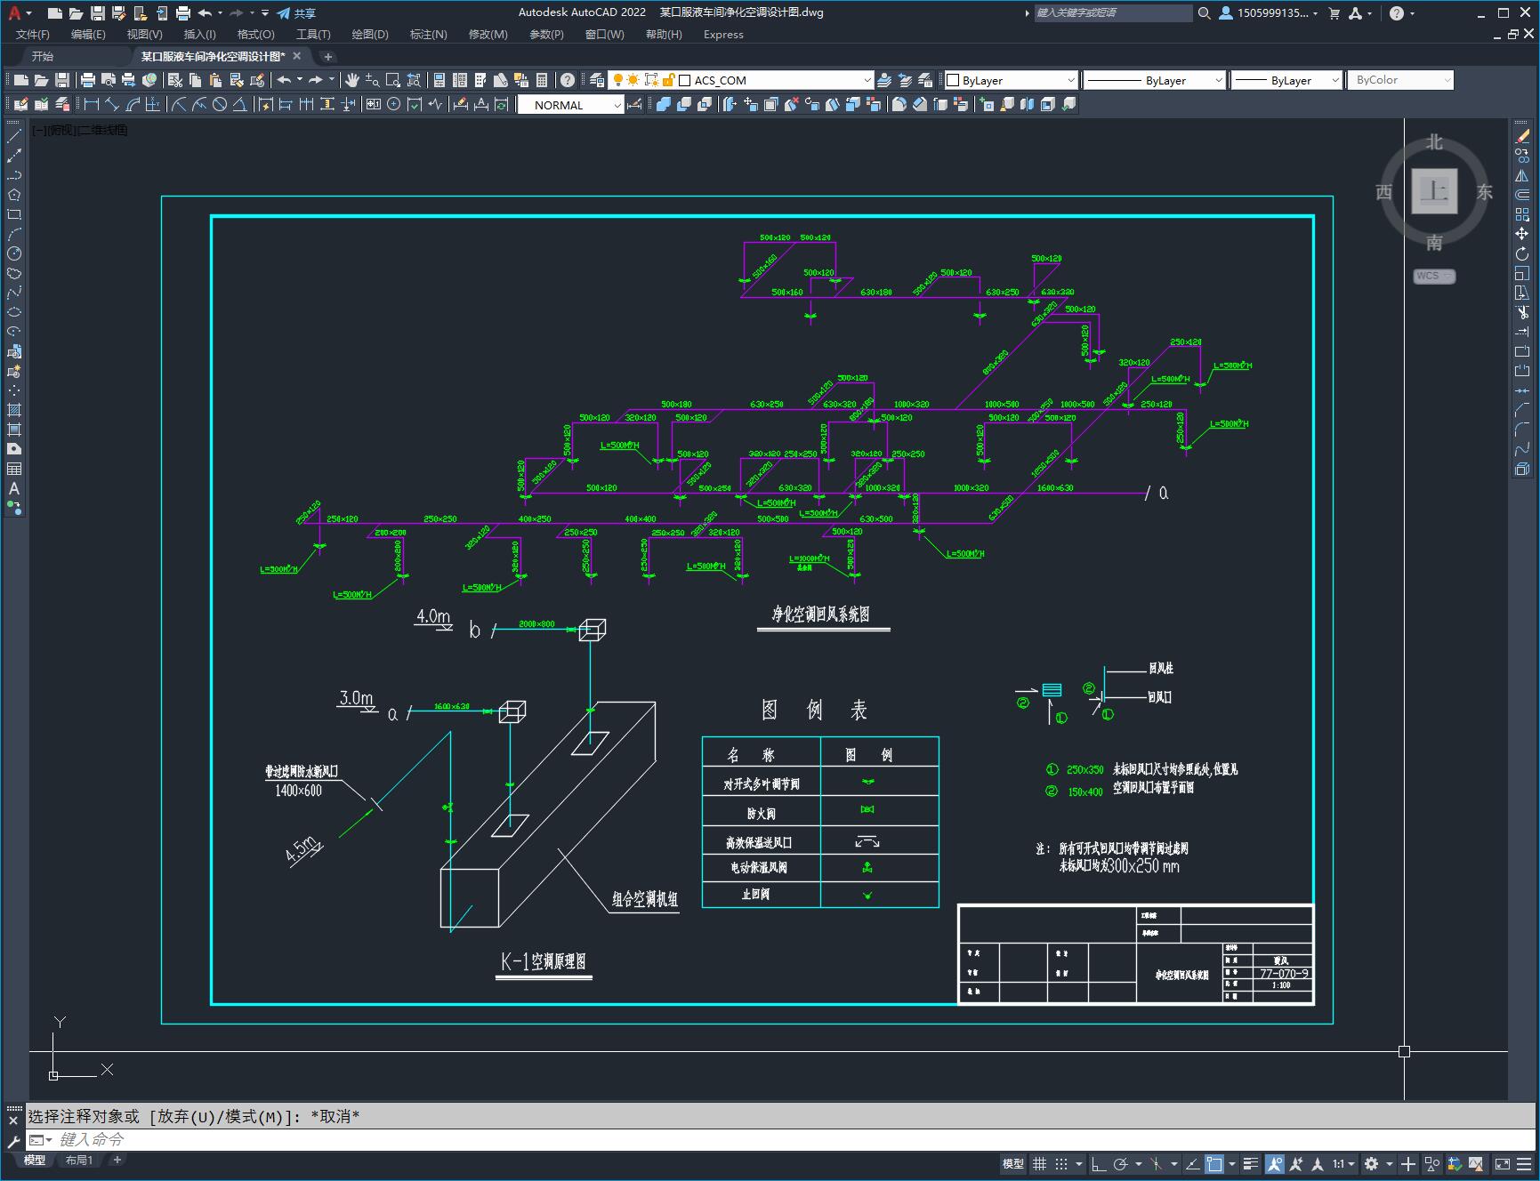Click the status bar customization menu icon
This screenshot has width=1540, height=1181.
tap(1525, 1163)
